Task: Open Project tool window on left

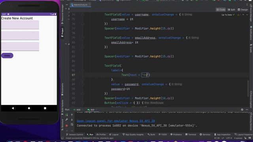Action: [62, 32]
